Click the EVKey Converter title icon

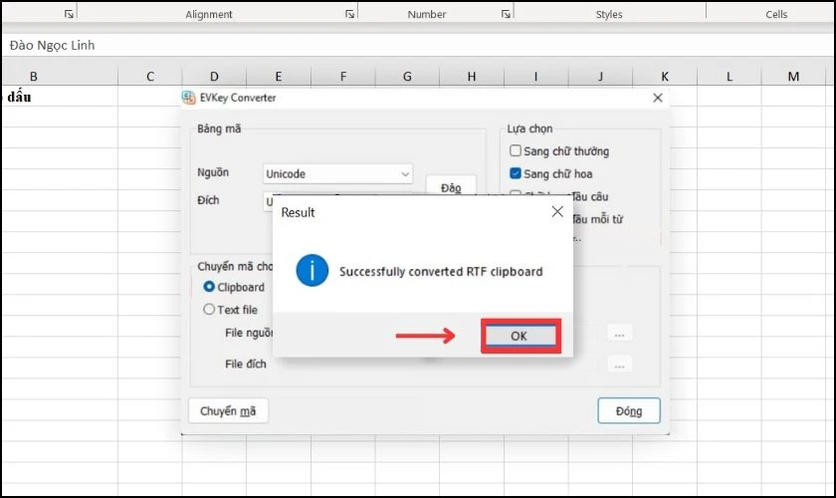pyautogui.click(x=188, y=98)
